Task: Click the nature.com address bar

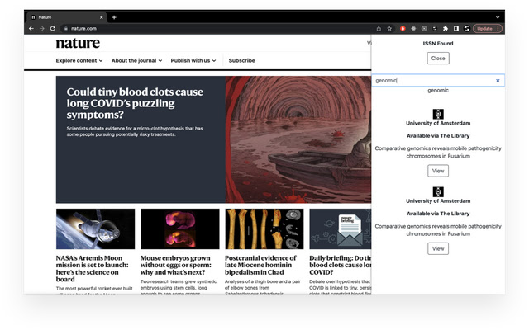Action: coord(216,29)
